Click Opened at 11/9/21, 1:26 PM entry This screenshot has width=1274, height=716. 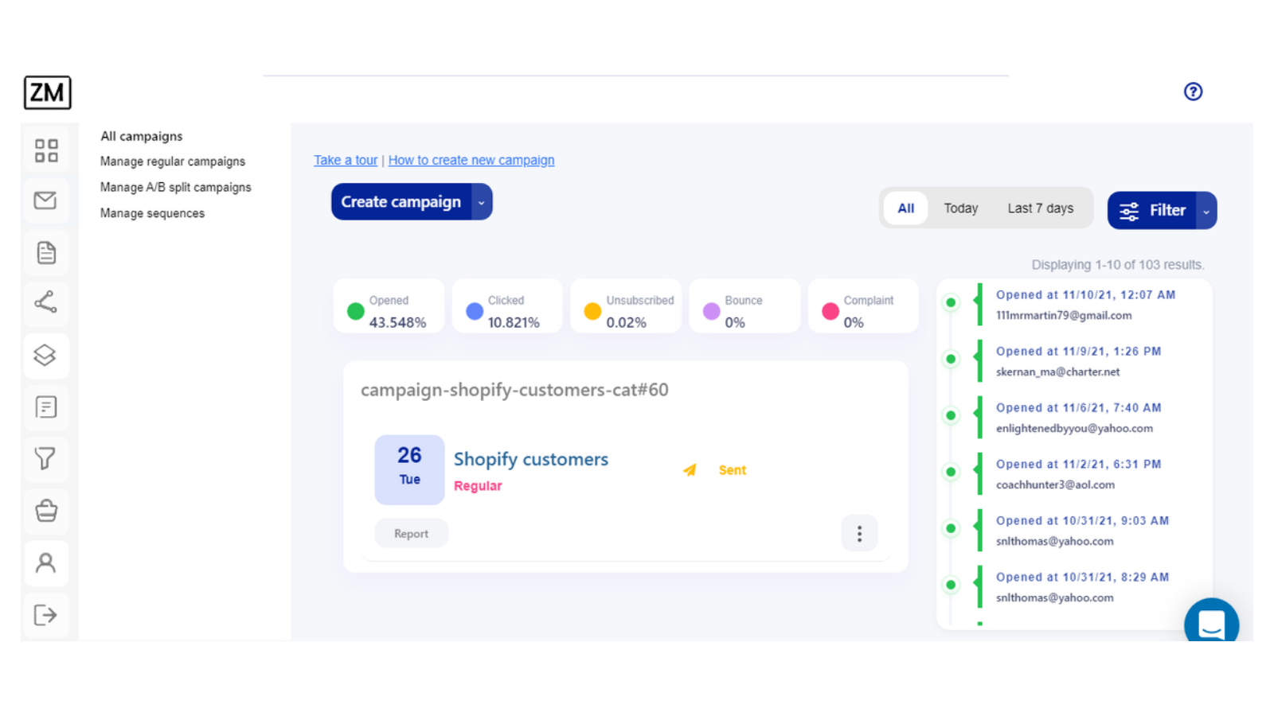(1078, 351)
